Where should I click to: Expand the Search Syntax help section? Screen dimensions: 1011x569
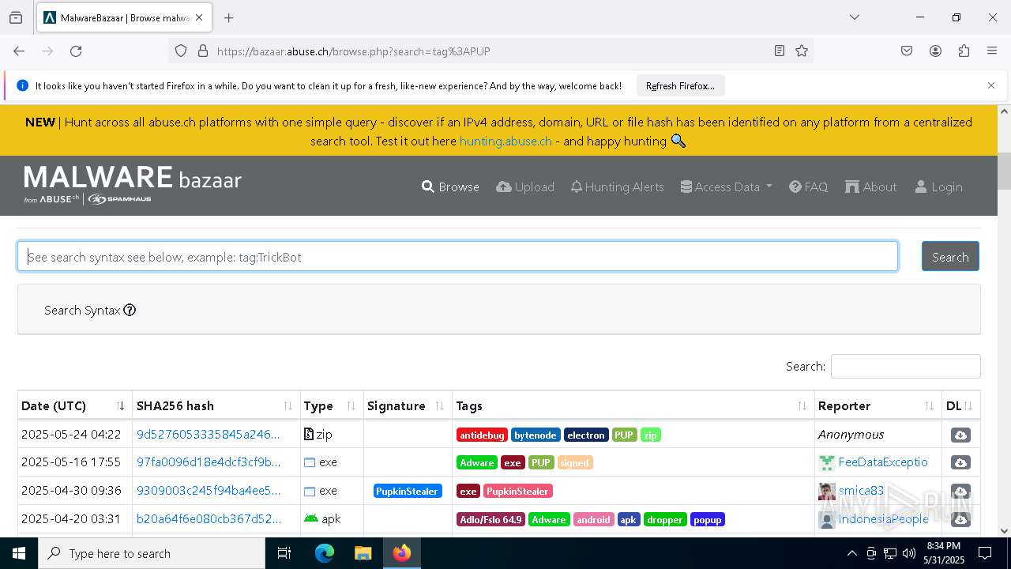pos(90,310)
